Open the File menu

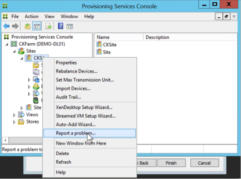[15, 16]
